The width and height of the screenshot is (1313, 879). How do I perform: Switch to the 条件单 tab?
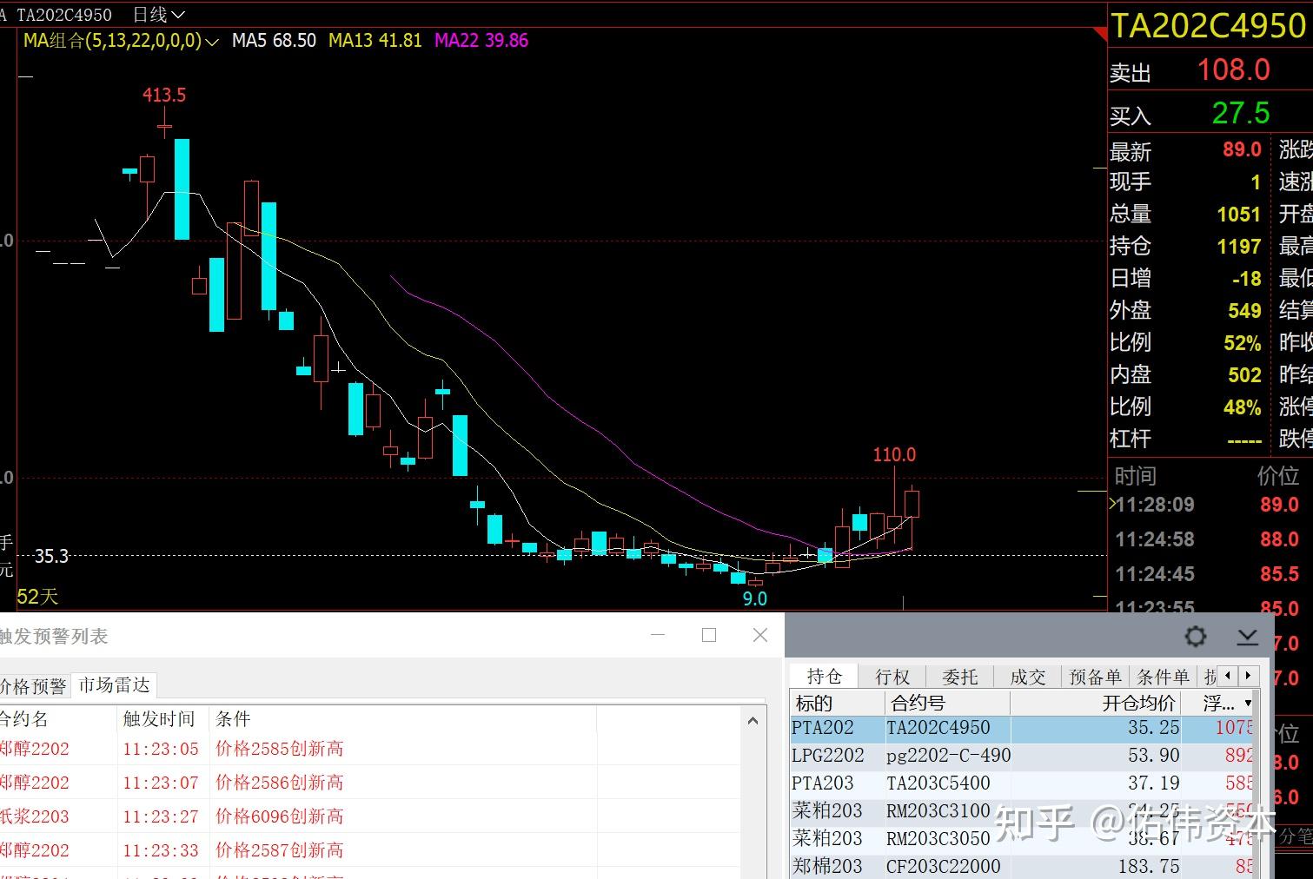[x=1163, y=677]
